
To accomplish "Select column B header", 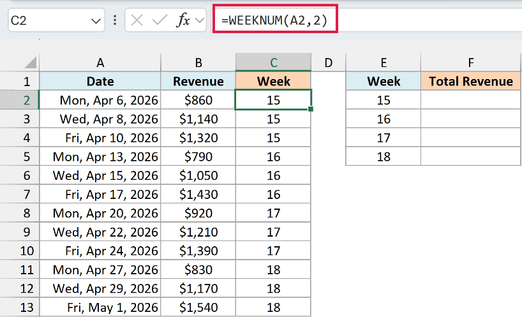I will 198,63.
